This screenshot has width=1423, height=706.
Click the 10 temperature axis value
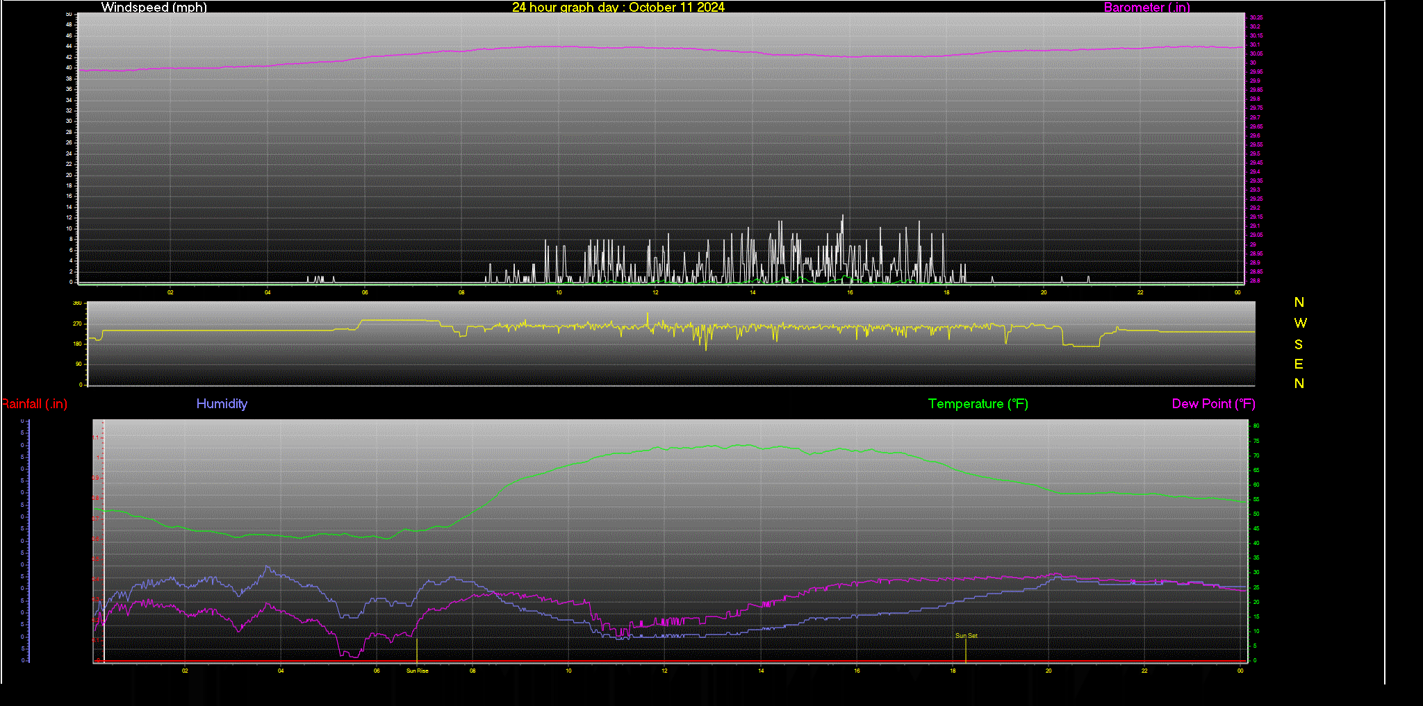point(1256,631)
